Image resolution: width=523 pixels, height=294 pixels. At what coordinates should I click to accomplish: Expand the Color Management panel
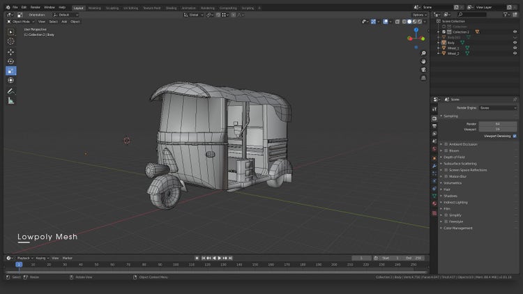tap(458, 228)
